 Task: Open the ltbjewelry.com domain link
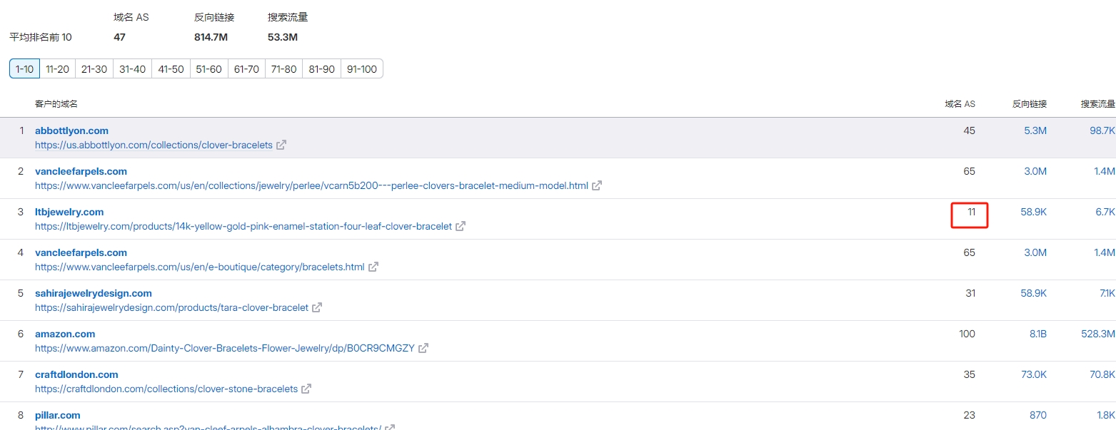[x=69, y=212]
